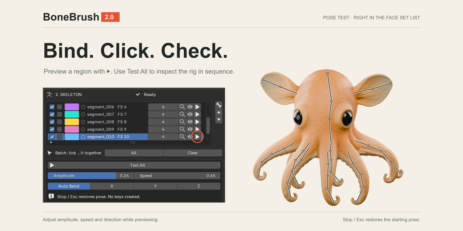Select the segment_008 FS 8 row name
The height and width of the screenshot is (231, 463).
[x=107, y=122]
